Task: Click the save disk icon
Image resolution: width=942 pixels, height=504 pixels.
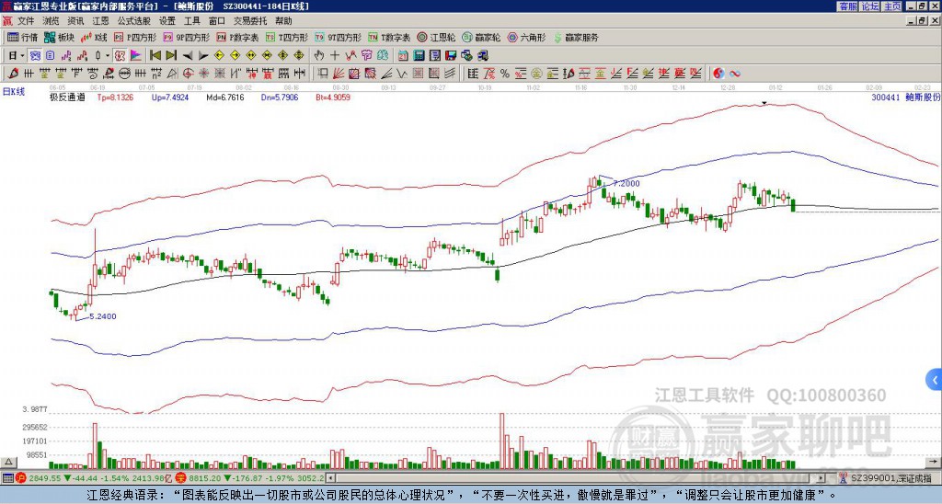Action: point(451,56)
